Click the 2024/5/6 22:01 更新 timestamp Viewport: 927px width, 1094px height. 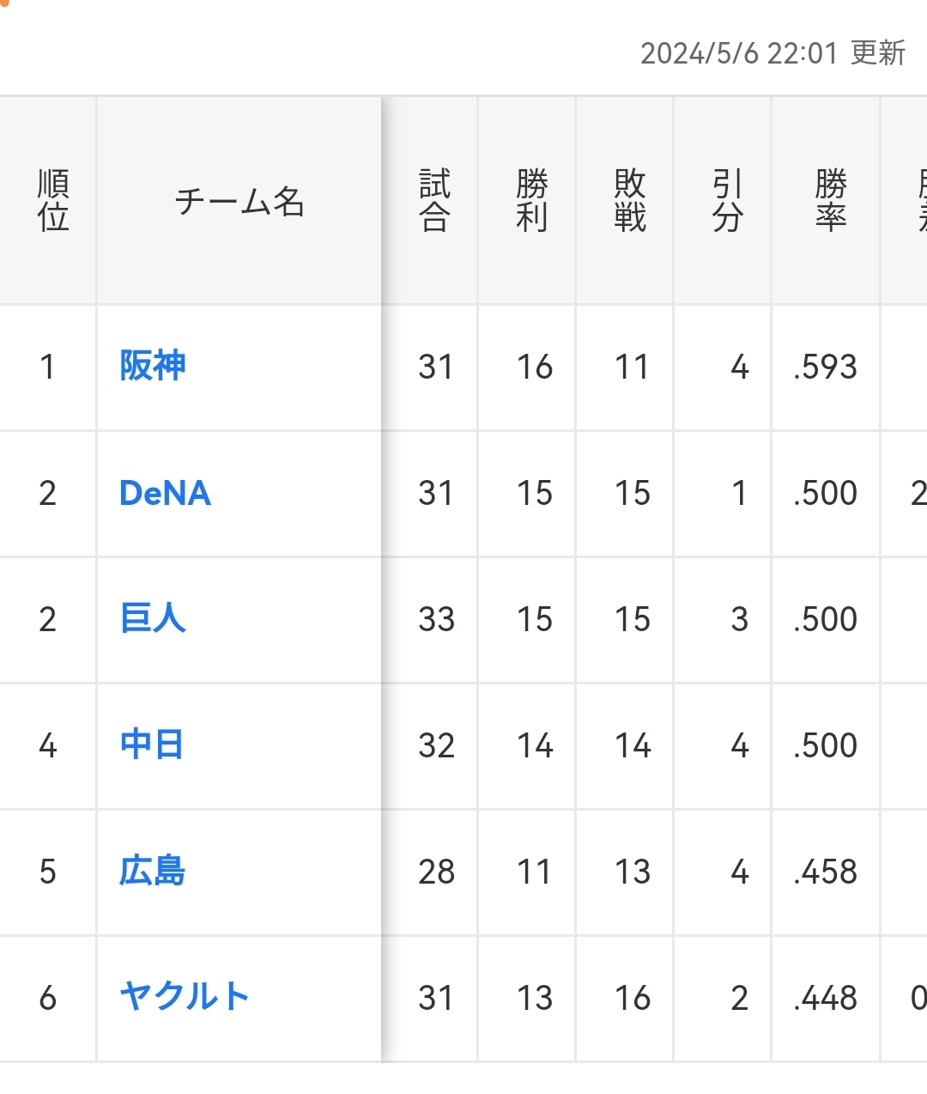[x=772, y=53]
